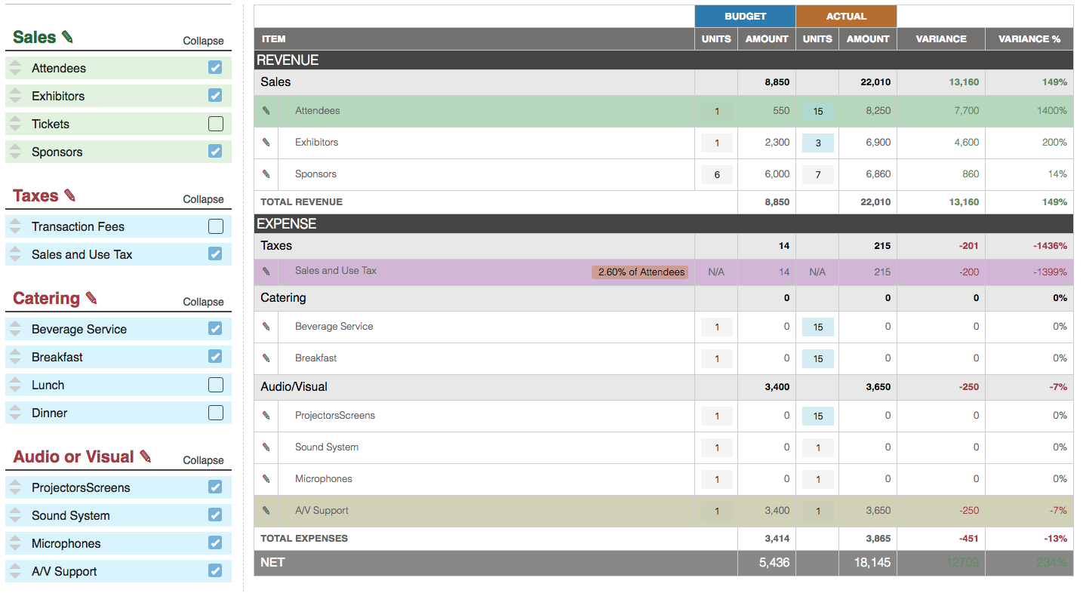Click edit pencil on Attendees table row
Screen dimensions: 1083x593
tap(266, 111)
